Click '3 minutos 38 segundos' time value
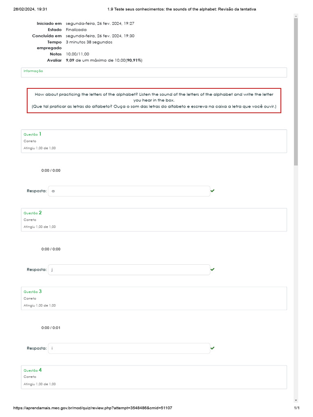This screenshot has width=313, height=417. [x=89, y=42]
